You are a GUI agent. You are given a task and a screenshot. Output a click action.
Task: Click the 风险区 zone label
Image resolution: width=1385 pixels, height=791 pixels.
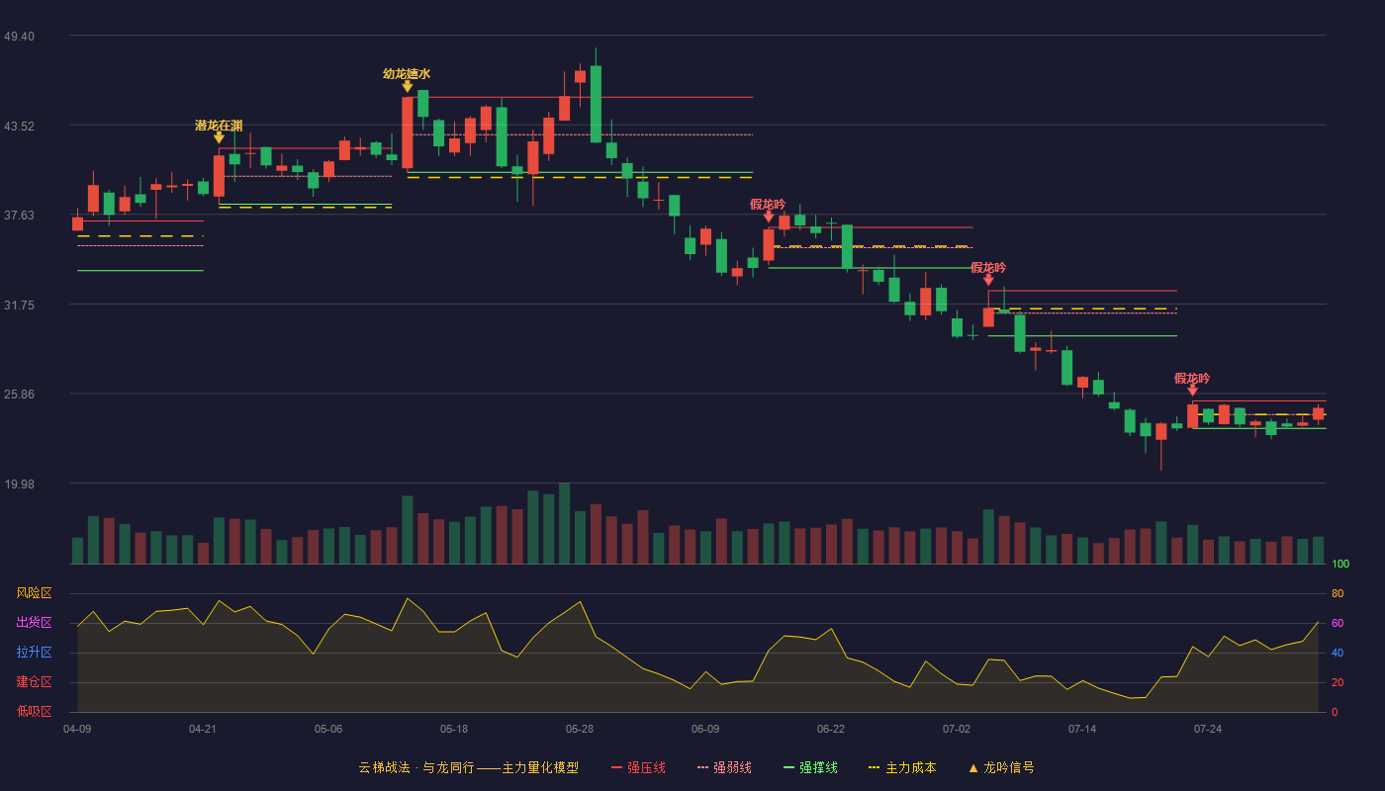(x=34, y=593)
